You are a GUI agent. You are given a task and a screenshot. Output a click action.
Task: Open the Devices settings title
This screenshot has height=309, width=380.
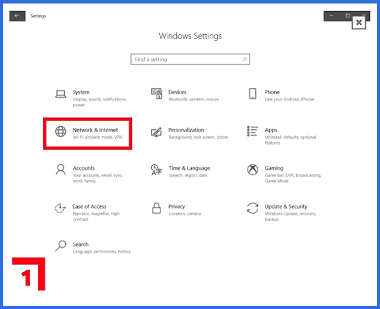178,92
